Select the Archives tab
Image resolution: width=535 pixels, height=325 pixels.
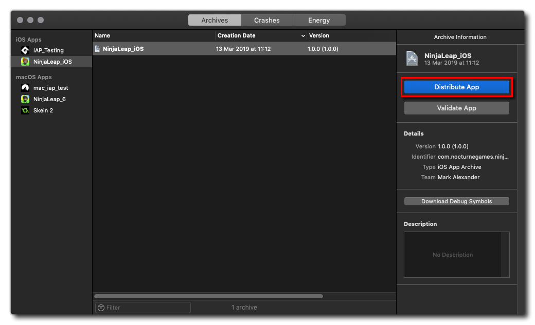pyautogui.click(x=215, y=21)
